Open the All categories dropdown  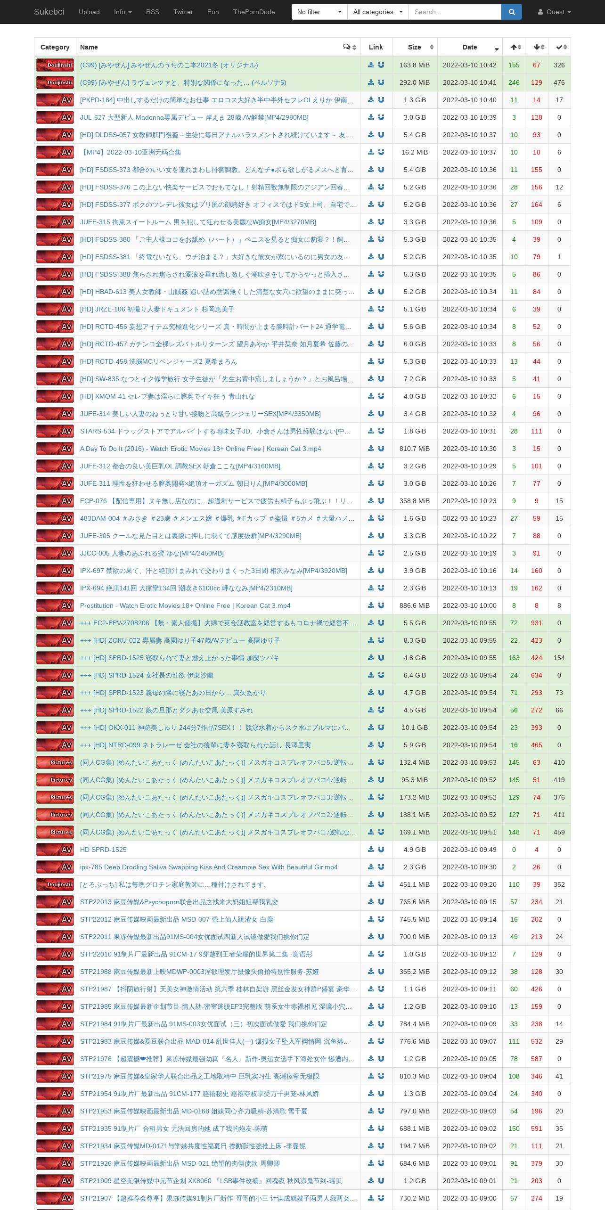tap(378, 12)
